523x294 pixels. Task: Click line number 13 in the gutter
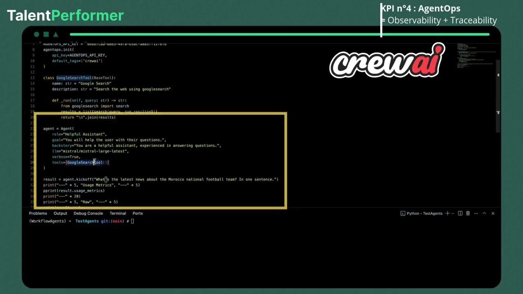(x=32, y=78)
